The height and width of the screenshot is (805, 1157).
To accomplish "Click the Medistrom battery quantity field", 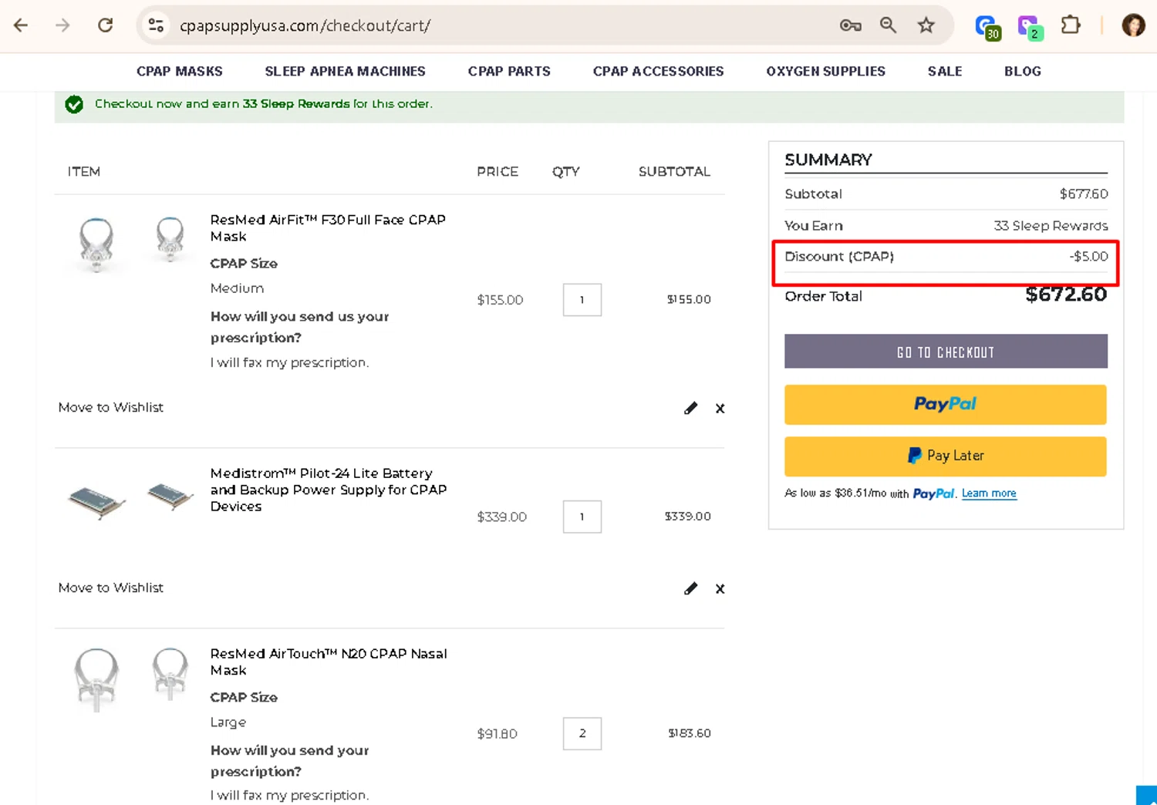I will click(582, 517).
